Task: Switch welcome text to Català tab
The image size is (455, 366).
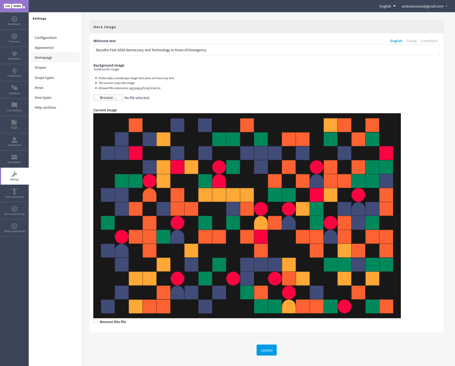Action: [x=411, y=41]
